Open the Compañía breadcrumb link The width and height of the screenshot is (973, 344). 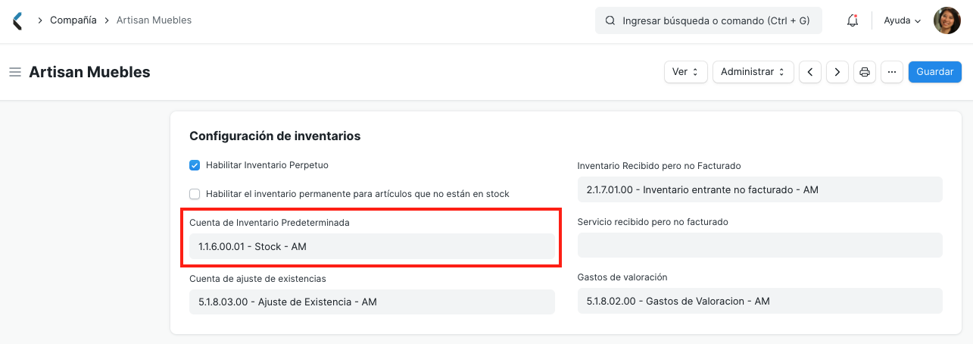pyautogui.click(x=73, y=20)
